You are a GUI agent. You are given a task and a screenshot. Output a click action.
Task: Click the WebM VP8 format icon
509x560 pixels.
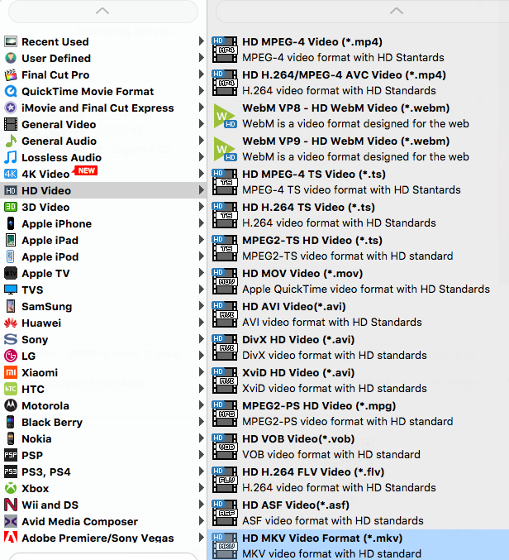(225, 116)
